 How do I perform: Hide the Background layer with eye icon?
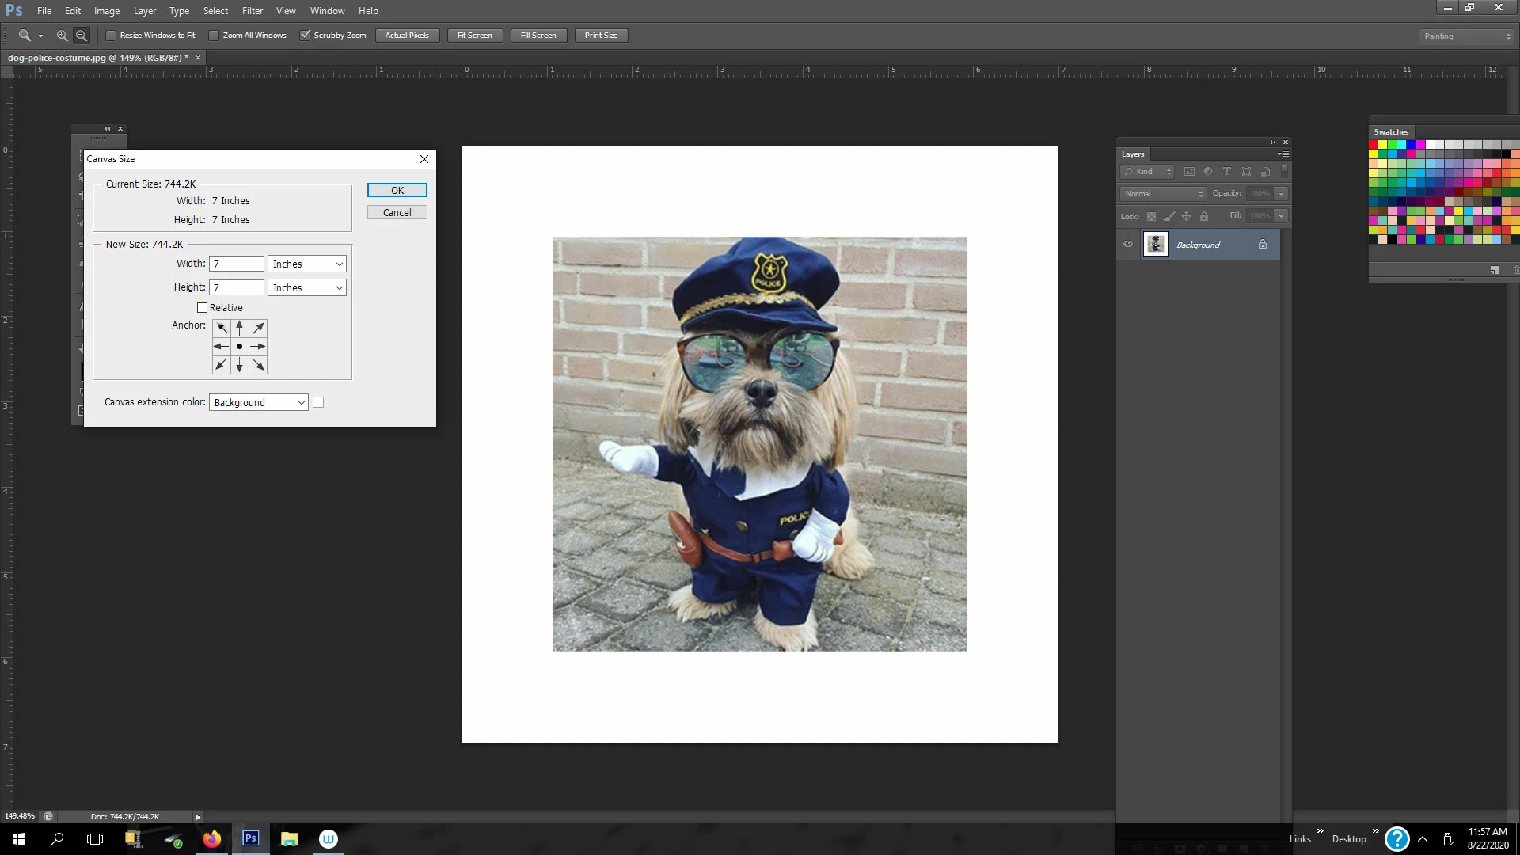(x=1128, y=245)
